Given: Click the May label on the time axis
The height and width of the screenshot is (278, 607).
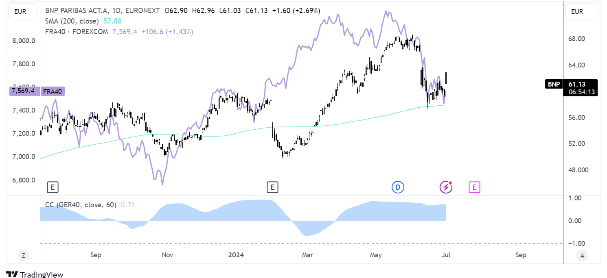Looking at the screenshot, I should [x=376, y=255].
